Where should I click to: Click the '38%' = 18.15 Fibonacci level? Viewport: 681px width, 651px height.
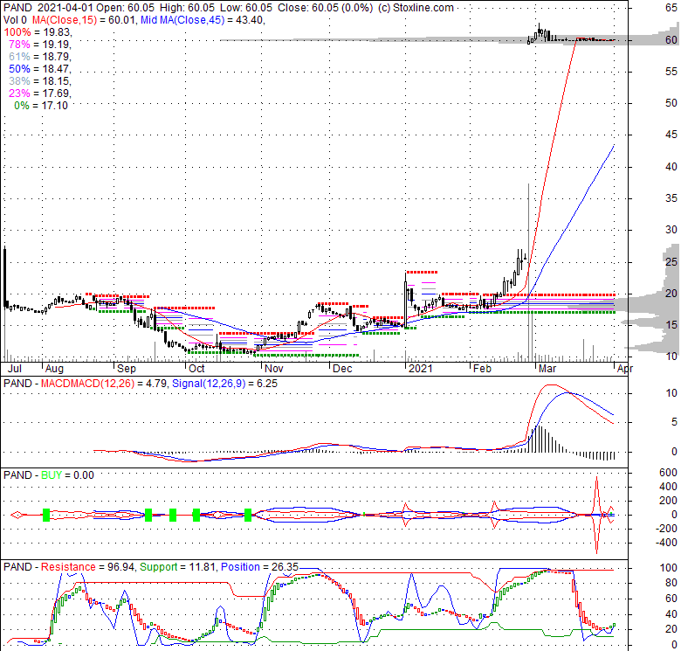(x=40, y=81)
